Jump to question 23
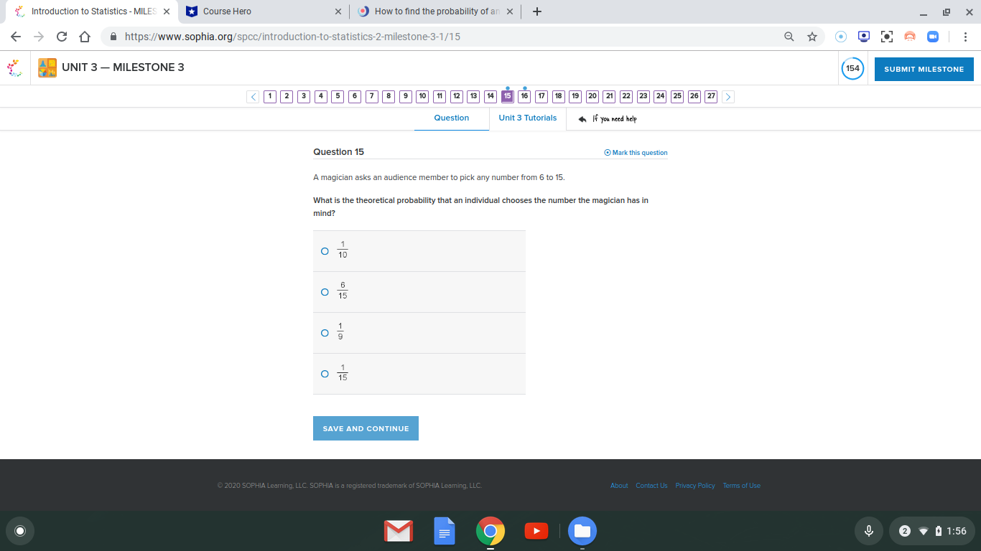Viewport: 981px width, 551px height. tap(643, 96)
